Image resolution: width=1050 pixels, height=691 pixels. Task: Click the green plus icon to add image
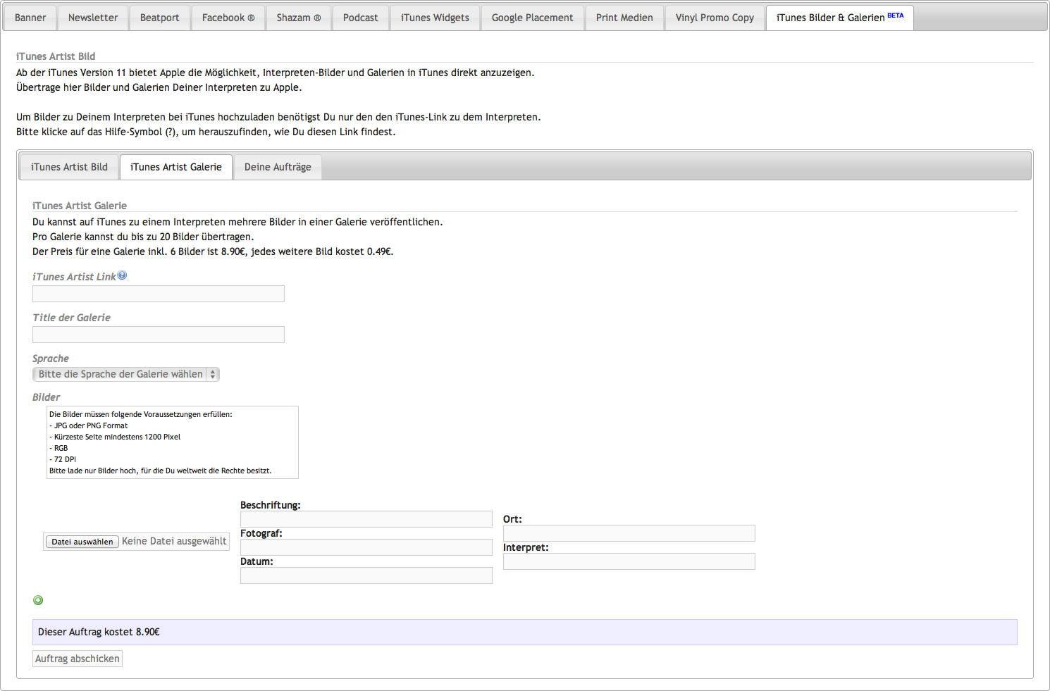38,600
